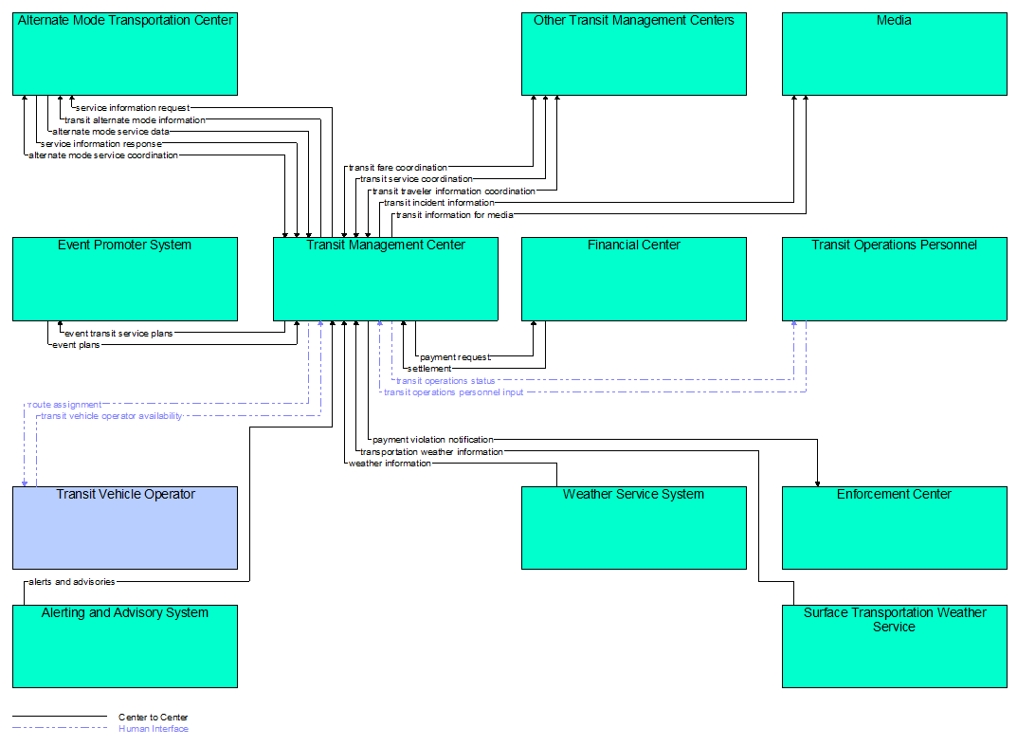Click the 'Human Interface' legend entry
Image resolution: width=1017 pixels, height=746 pixels.
pos(154,729)
